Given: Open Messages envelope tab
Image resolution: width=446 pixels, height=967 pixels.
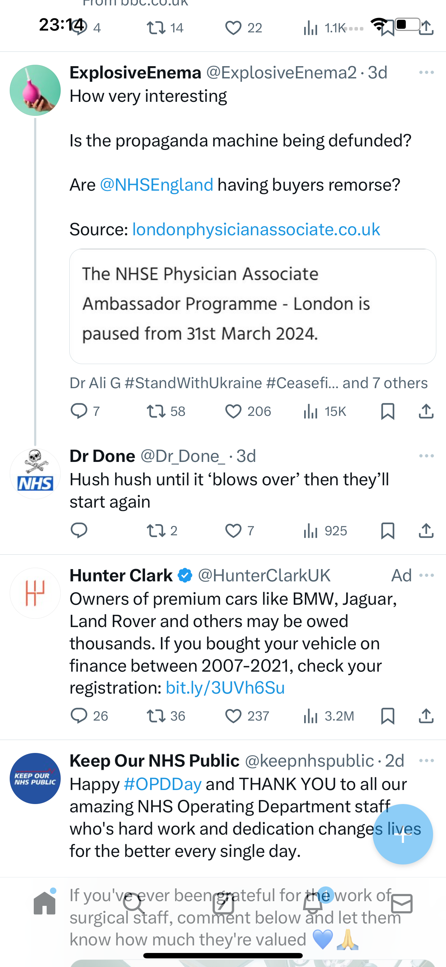Looking at the screenshot, I should click(x=402, y=904).
